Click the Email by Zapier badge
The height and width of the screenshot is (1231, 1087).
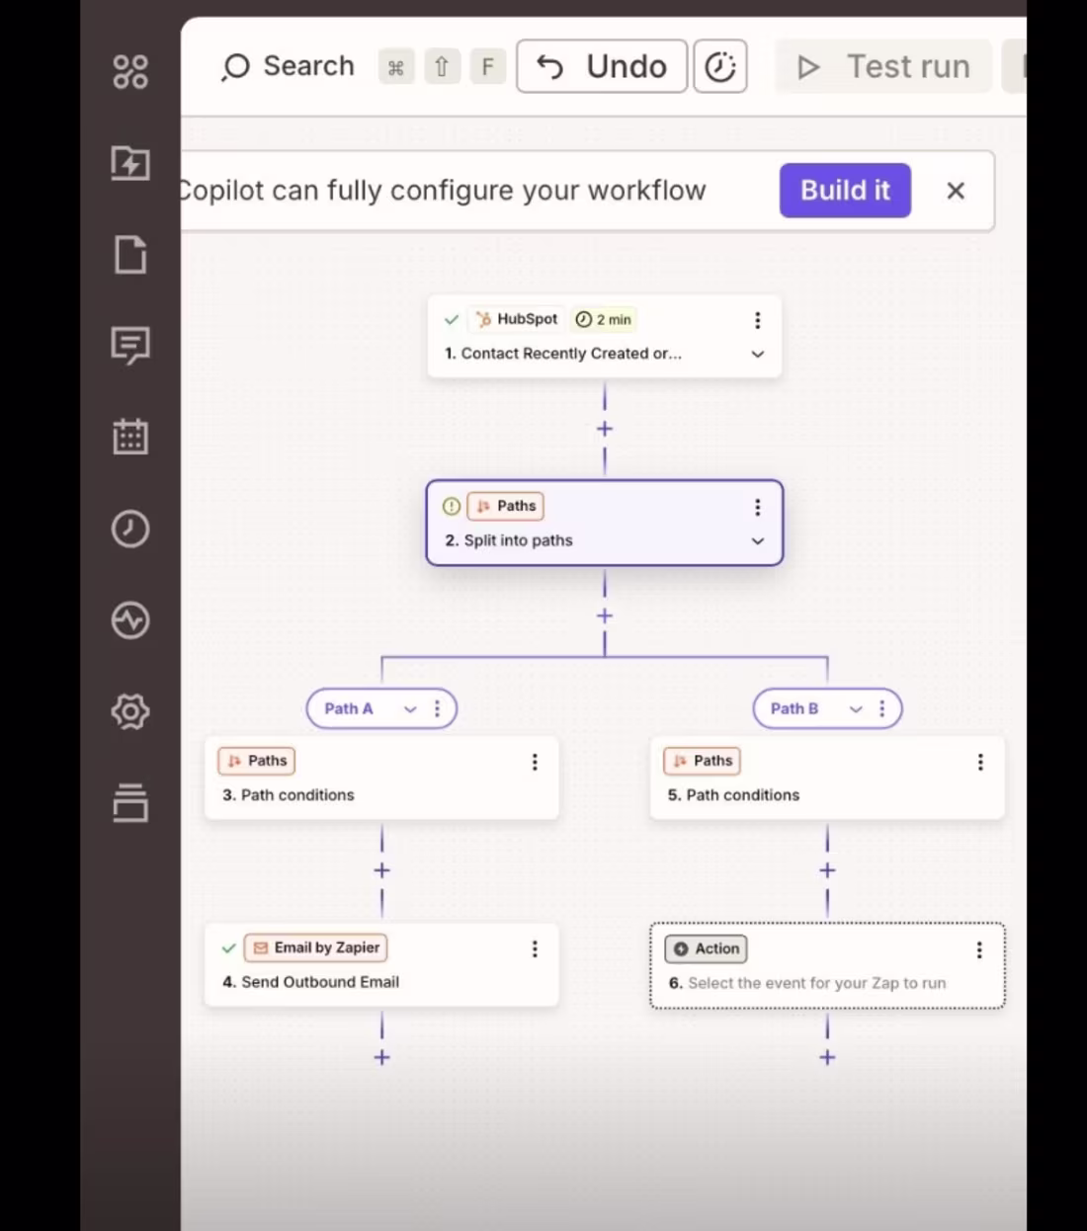[315, 947]
